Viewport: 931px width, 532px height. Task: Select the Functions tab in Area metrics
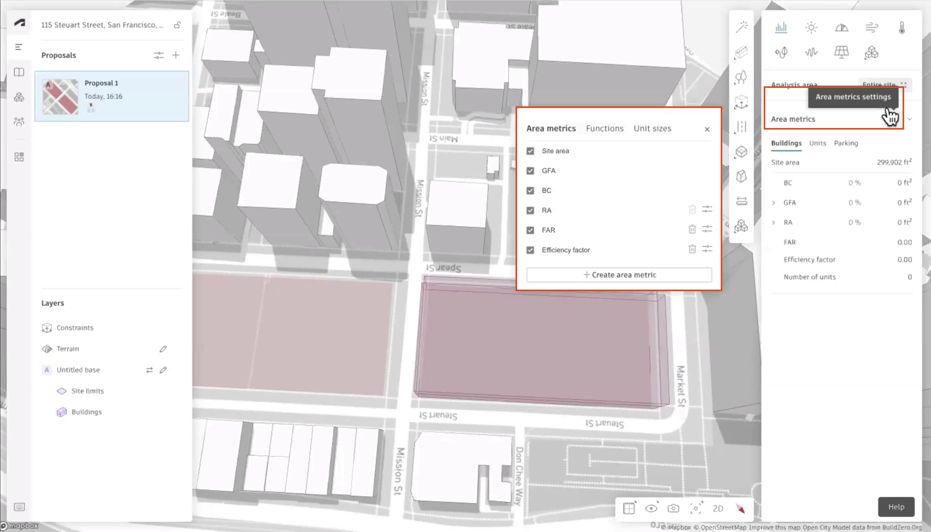(x=604, y=128)
